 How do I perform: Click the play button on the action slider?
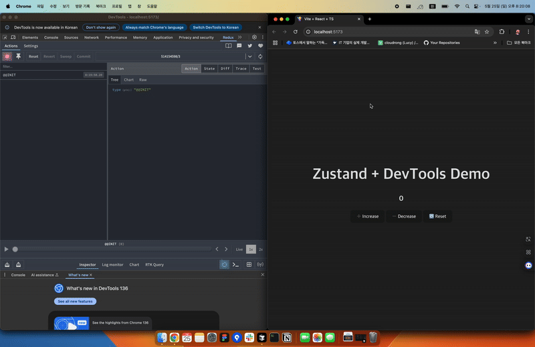6,250
